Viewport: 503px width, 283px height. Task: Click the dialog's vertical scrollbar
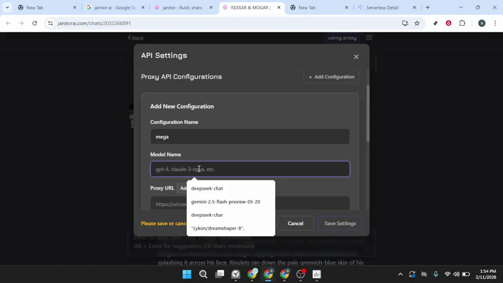368,114
